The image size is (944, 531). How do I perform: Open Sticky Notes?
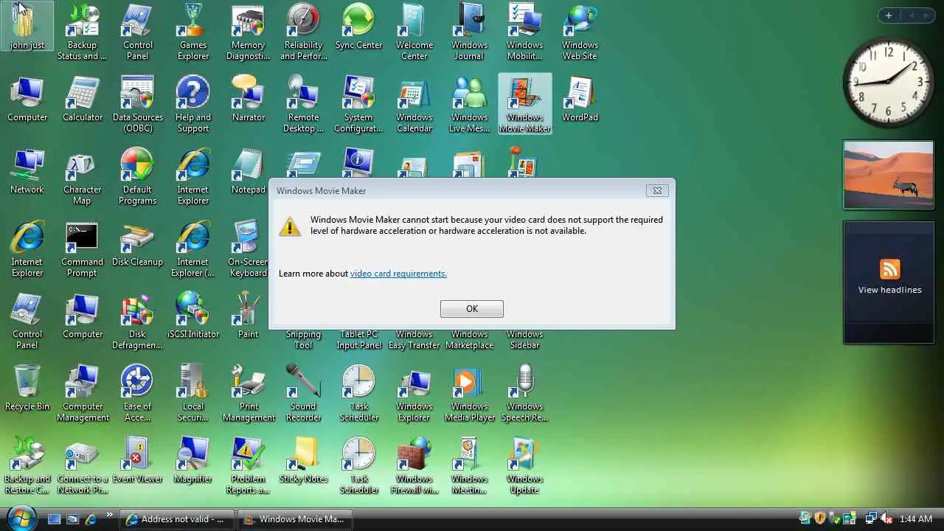point(303,460)
